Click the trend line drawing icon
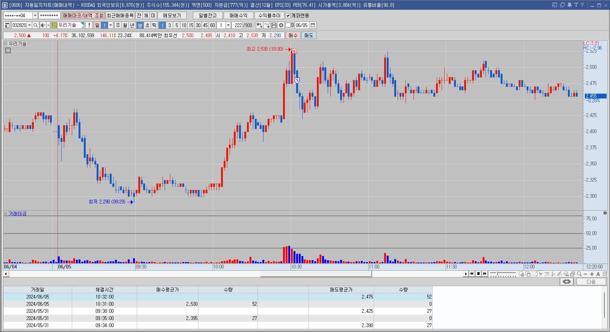 pyautogui.click(x=560, y=274)
